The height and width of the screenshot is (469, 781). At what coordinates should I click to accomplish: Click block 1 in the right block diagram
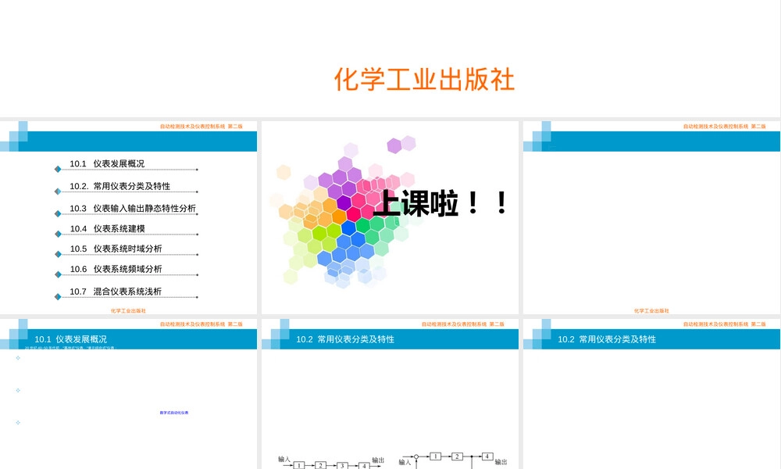(435, 456)
